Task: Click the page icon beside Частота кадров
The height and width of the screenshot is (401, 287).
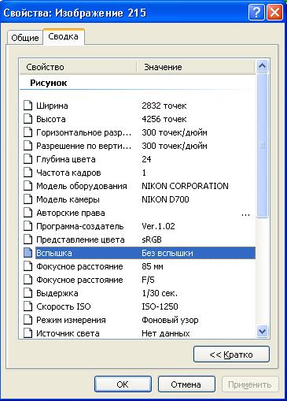Action: point(28,173)
